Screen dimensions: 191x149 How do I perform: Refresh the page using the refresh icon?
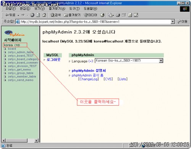38,15
